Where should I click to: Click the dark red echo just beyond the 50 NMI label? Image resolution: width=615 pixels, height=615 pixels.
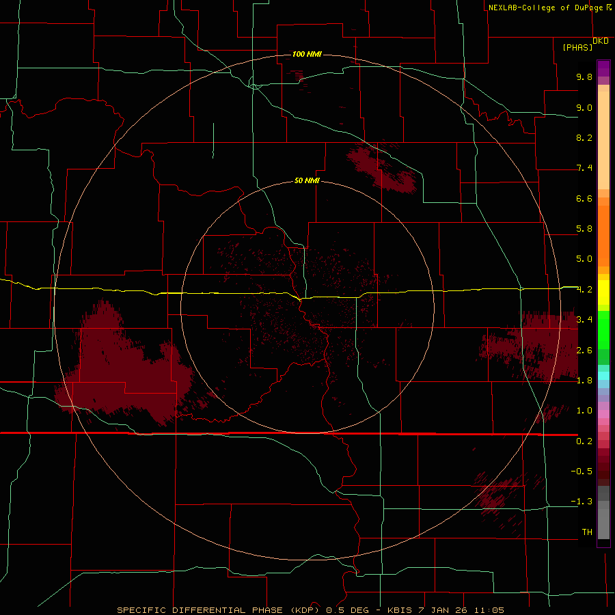pyautogui.click(x=383, y=168)
